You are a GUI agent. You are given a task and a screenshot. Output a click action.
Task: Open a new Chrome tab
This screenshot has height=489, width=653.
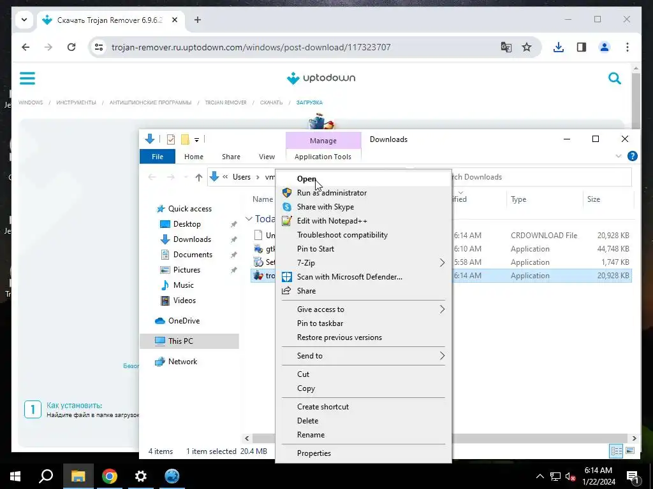[x=198, y=20]
